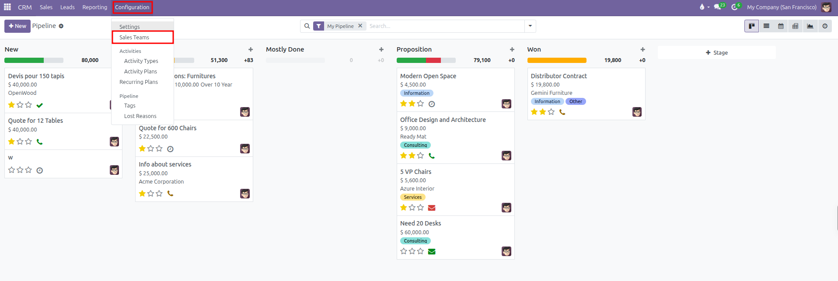This screenshot has width=838, height=281.
Task: Add a new Stage column
Action: [x=717, y=52]
